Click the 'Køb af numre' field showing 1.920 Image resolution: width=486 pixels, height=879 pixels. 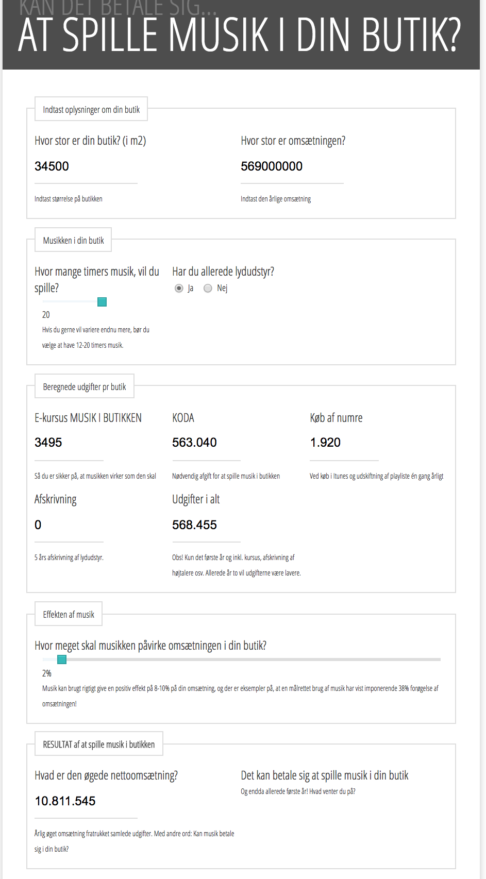tap(344, 443)
